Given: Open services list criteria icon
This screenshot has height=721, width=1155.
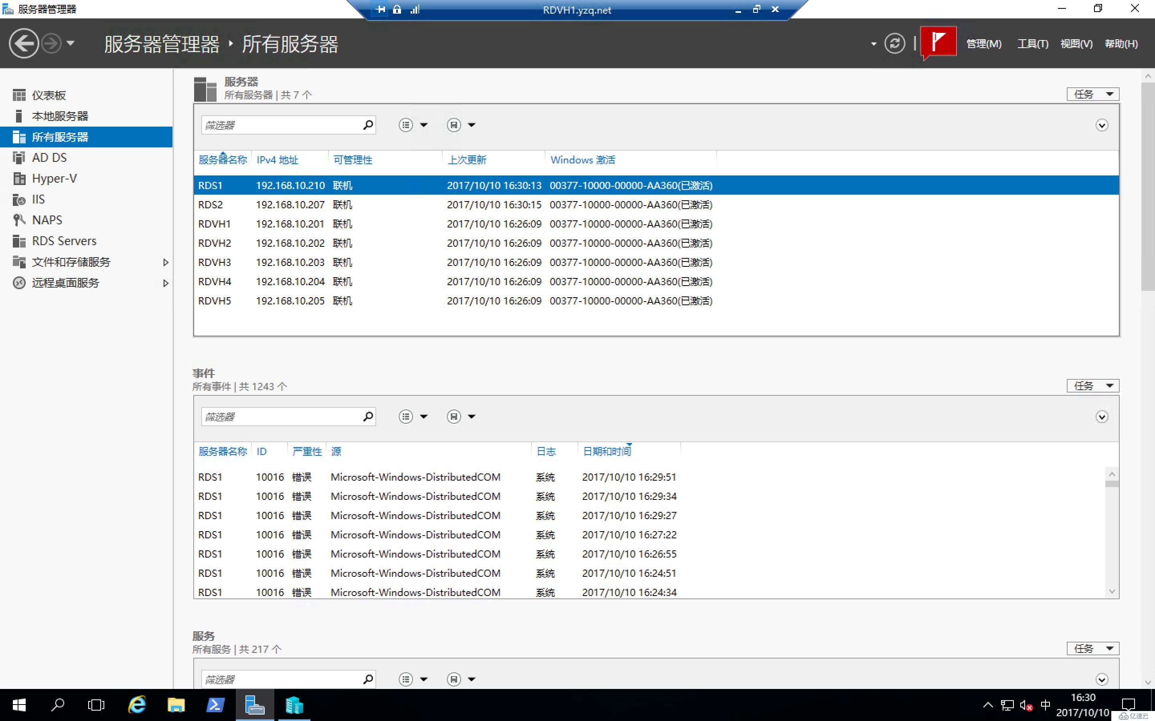Looking at the screenshot, I should [406, 679].
